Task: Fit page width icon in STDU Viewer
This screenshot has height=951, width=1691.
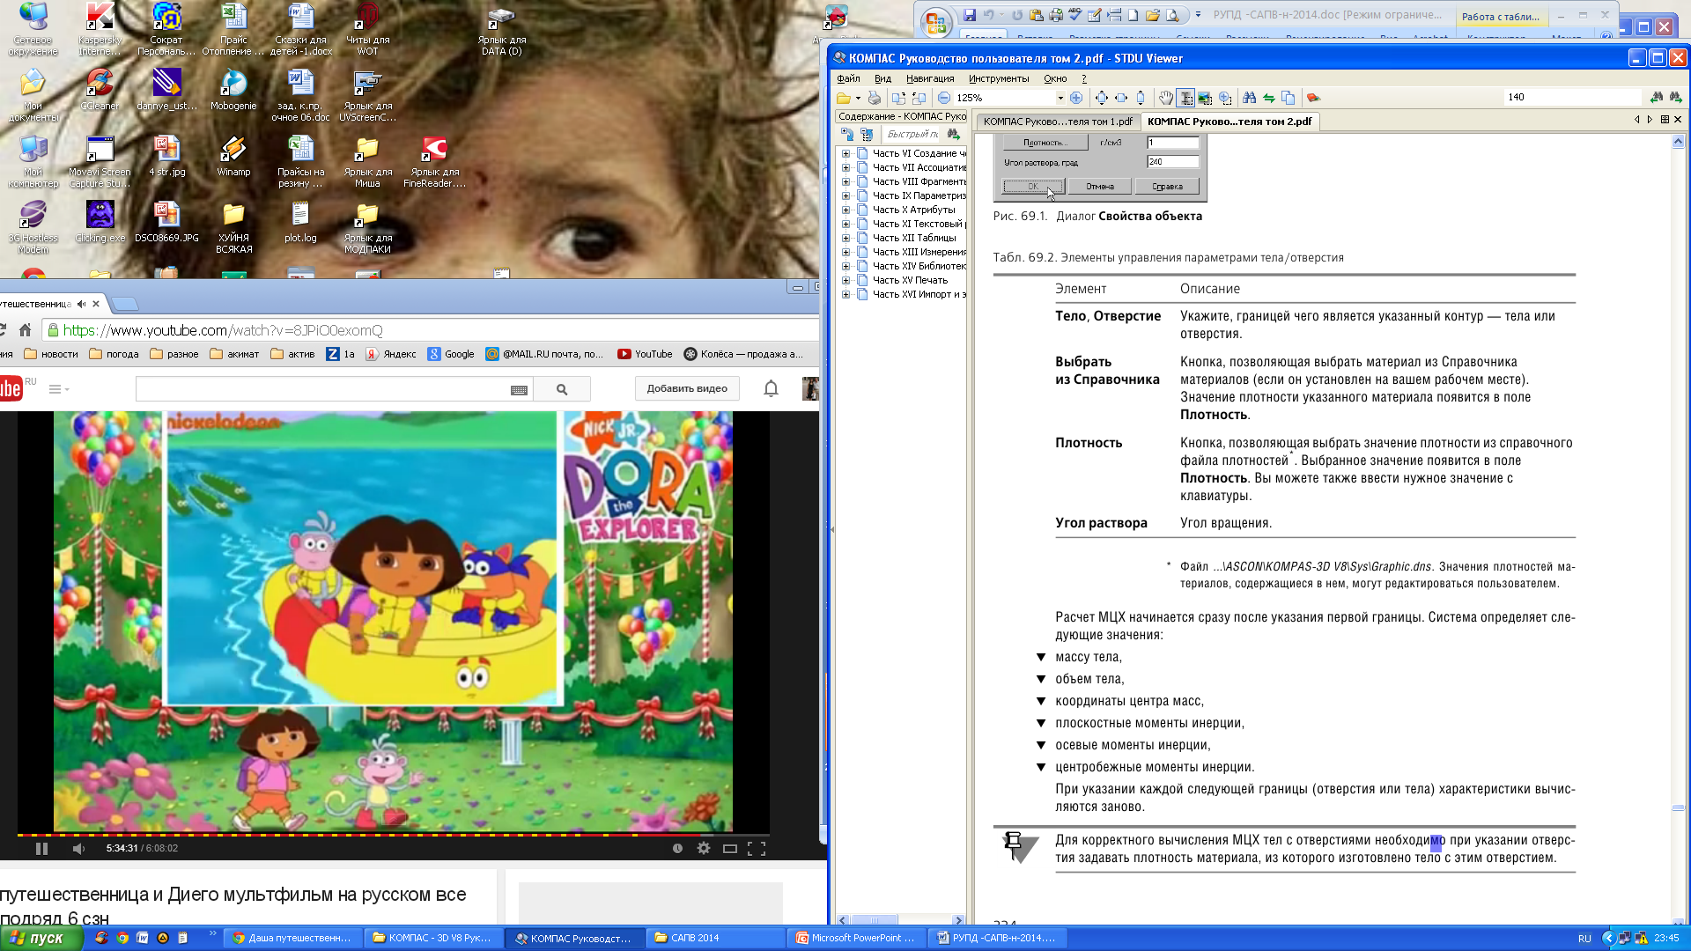Action: [1121, 98]
